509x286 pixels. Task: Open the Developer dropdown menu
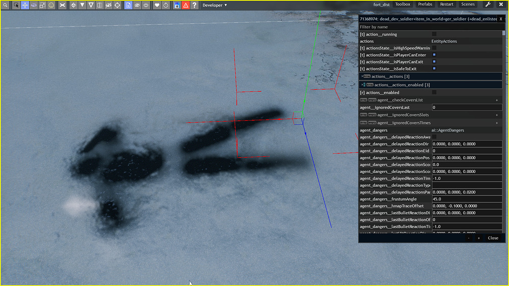pyautogui.click(x=215, y=5)
